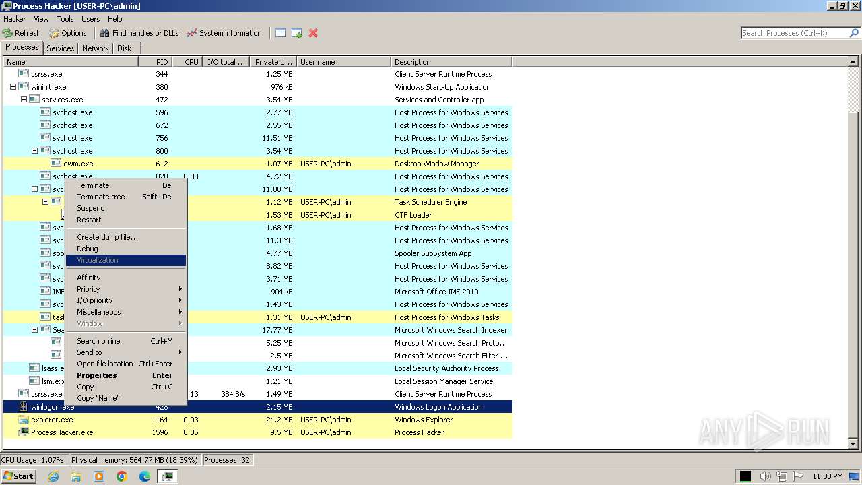Select dwm.exe process icon
The height and width of the screenshot is (485, 862).
[56, 164]
